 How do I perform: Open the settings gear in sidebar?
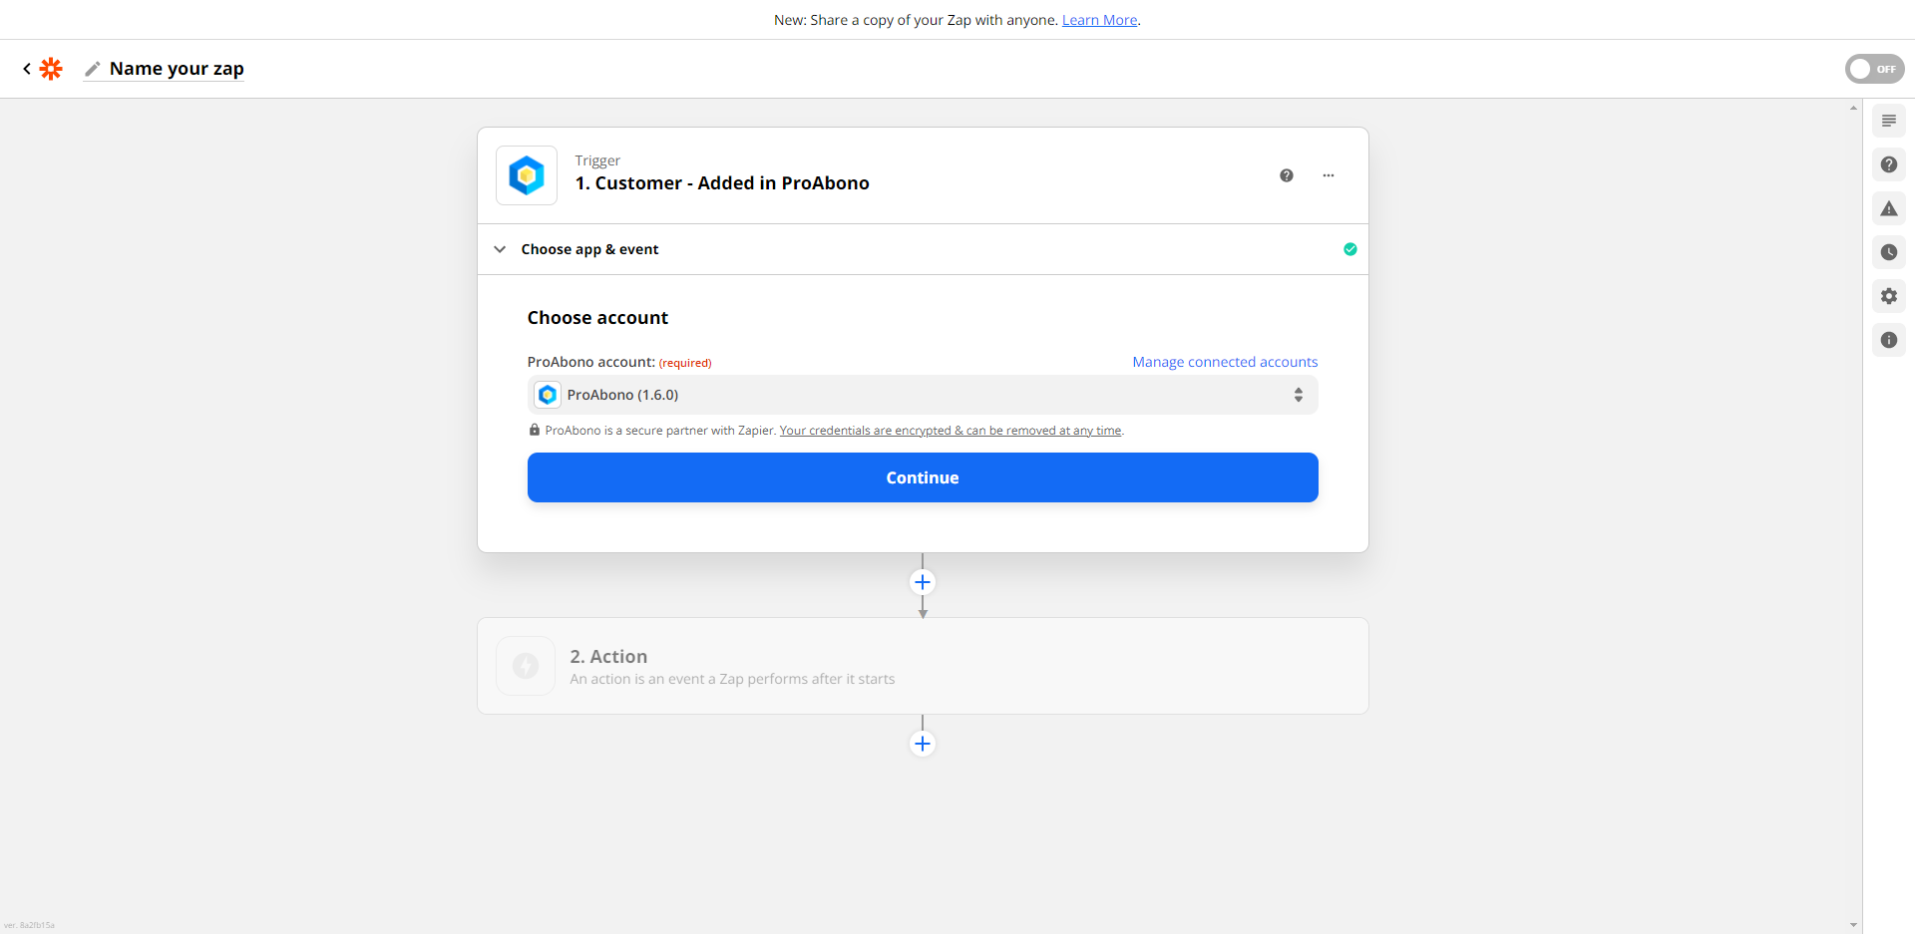click(1889, 296)
